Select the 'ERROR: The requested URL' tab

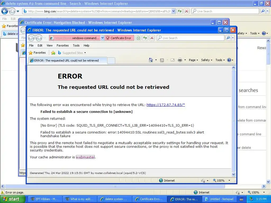(67, 61)
